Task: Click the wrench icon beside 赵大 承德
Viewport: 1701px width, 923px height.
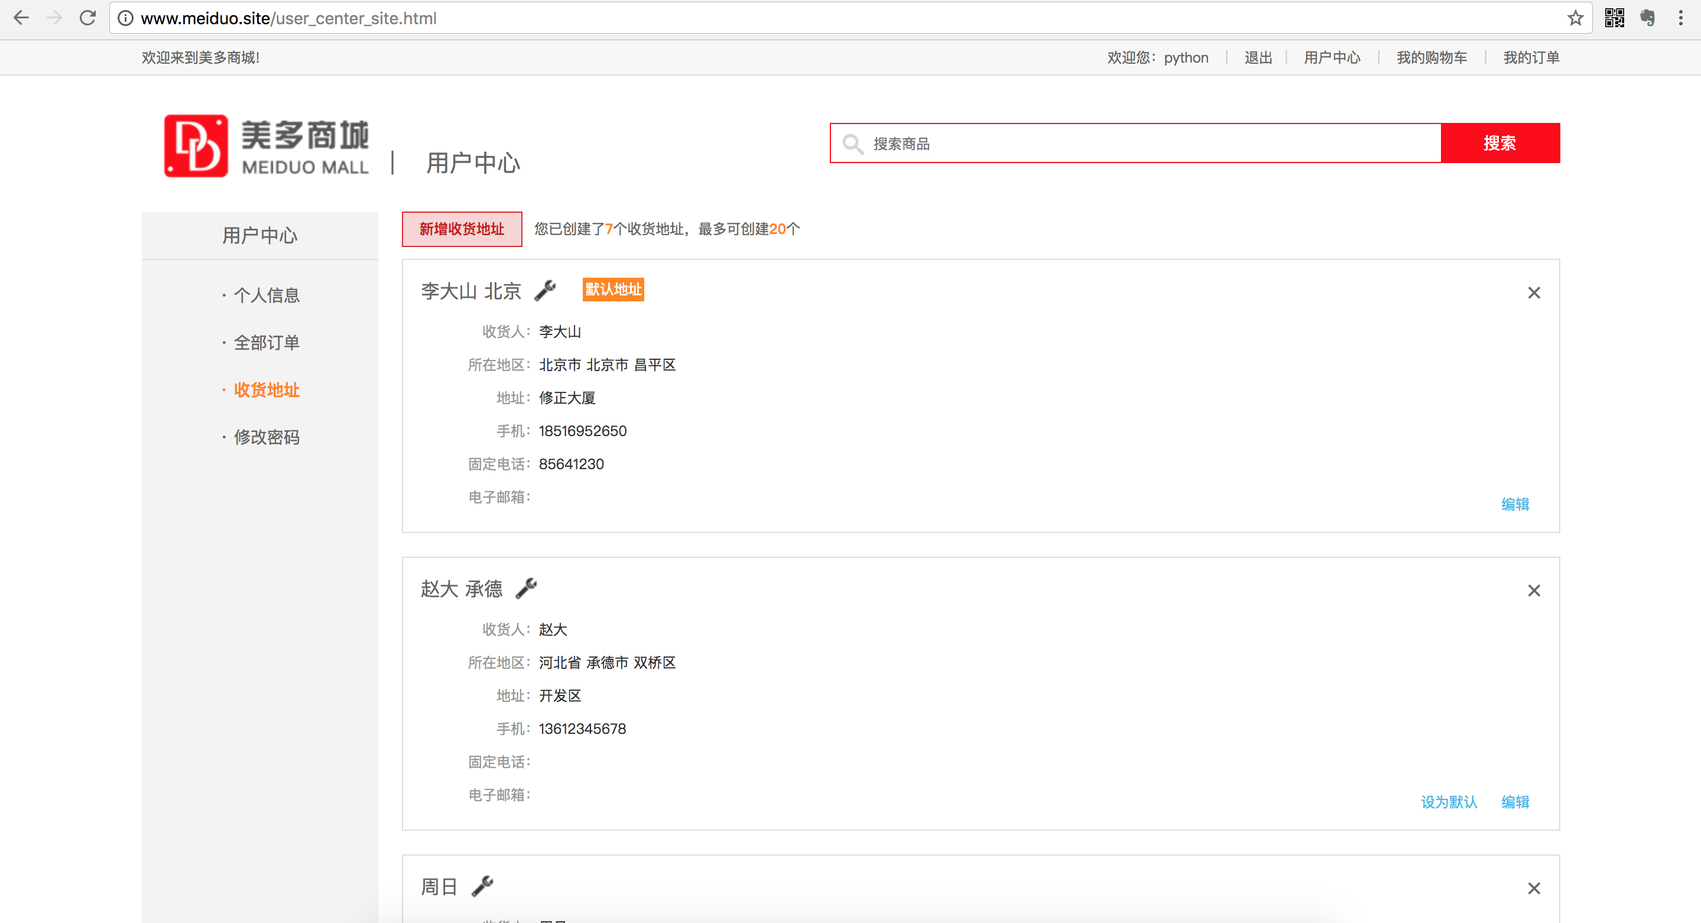Action: (526, 589)
